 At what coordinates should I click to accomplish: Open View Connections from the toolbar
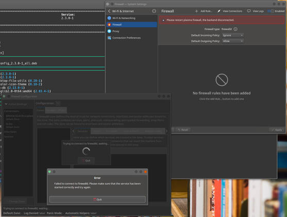click(230, 11)
